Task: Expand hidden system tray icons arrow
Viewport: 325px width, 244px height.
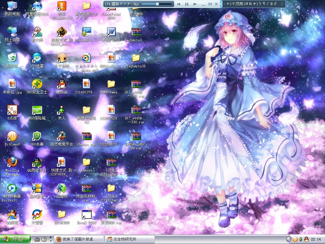Action: click(289, 239)
